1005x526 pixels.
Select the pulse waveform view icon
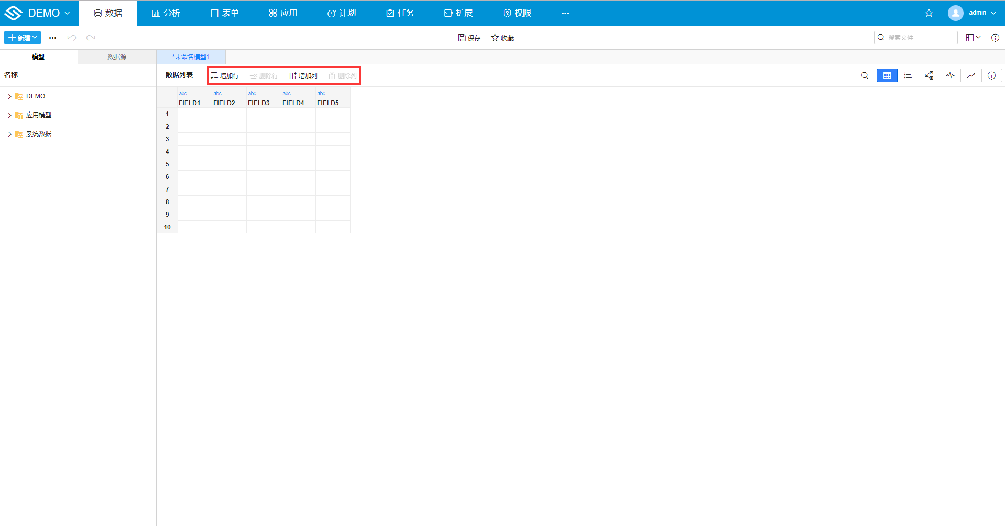[x=950, y=75]
